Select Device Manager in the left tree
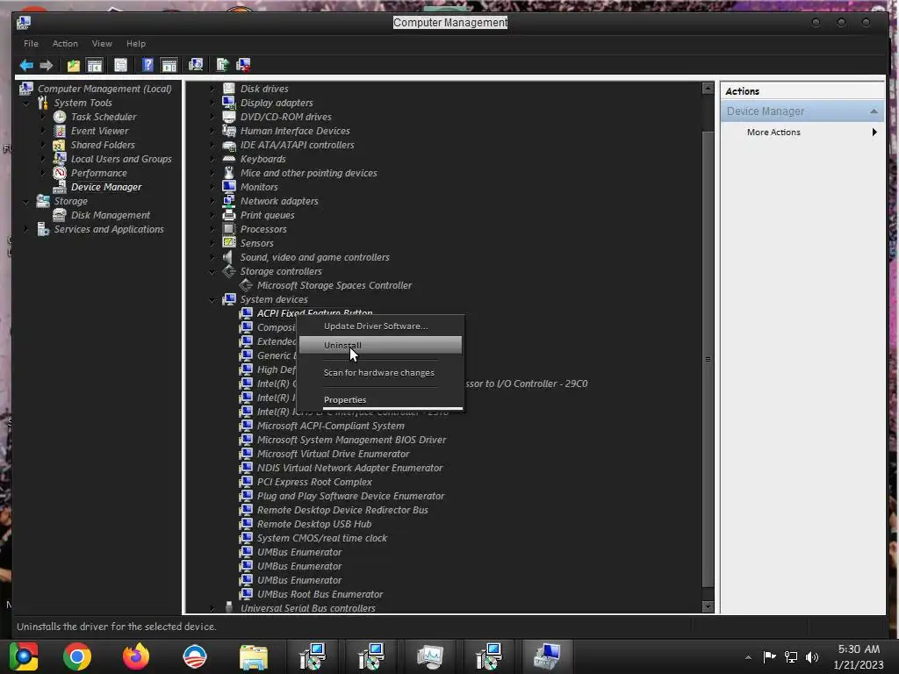Screen dimensions: 899x674 click(106, 187)
